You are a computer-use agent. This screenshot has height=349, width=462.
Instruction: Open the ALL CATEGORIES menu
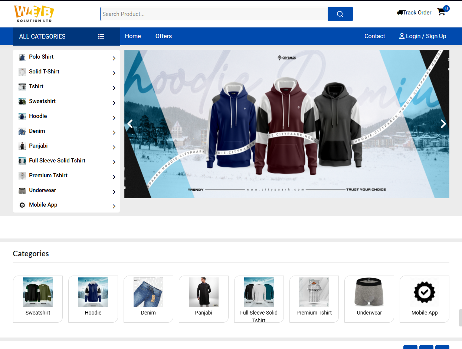tap(66, 36)
